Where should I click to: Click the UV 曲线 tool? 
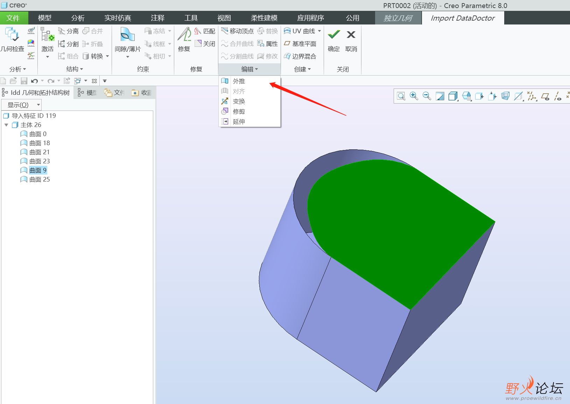[x=300, y=31]
